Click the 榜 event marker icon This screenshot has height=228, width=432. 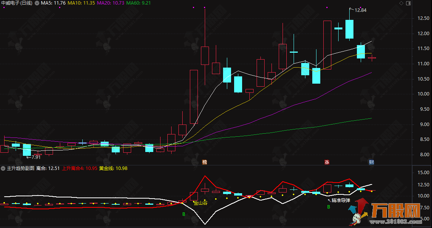coord(205,162)
